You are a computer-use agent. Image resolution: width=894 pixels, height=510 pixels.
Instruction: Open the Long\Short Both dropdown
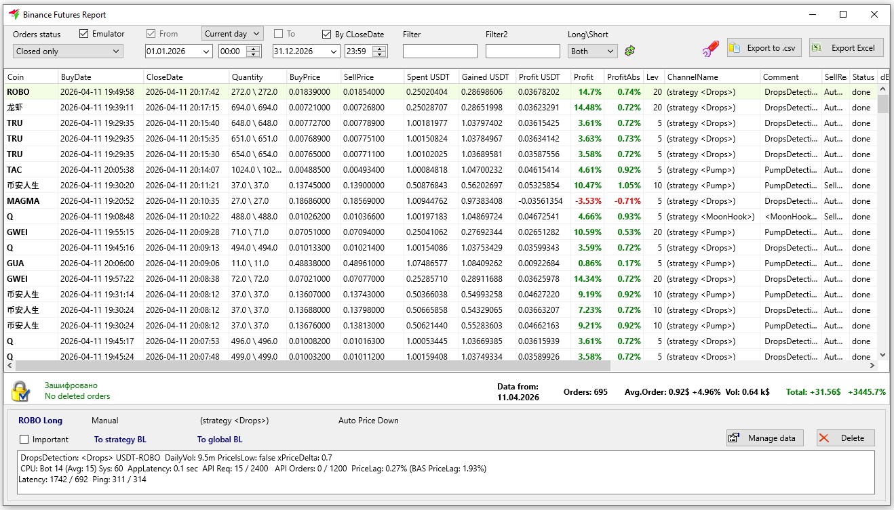click(592, 51)
